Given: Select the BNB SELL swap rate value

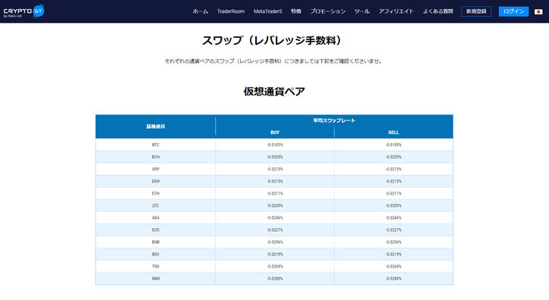Looking at the screenshot, I should click(x=394, y=242).
